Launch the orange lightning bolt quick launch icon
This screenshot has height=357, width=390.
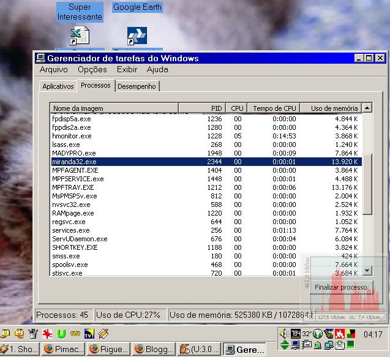[x=103, y=333]
